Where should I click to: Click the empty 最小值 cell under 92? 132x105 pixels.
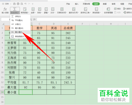(26, 92)
